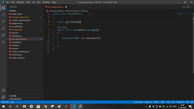Image resolution: width=194 pixels, height=109 pixels.
Task: Click new_keyword.java in the breadcrumb
Action: tap(56, 11)
